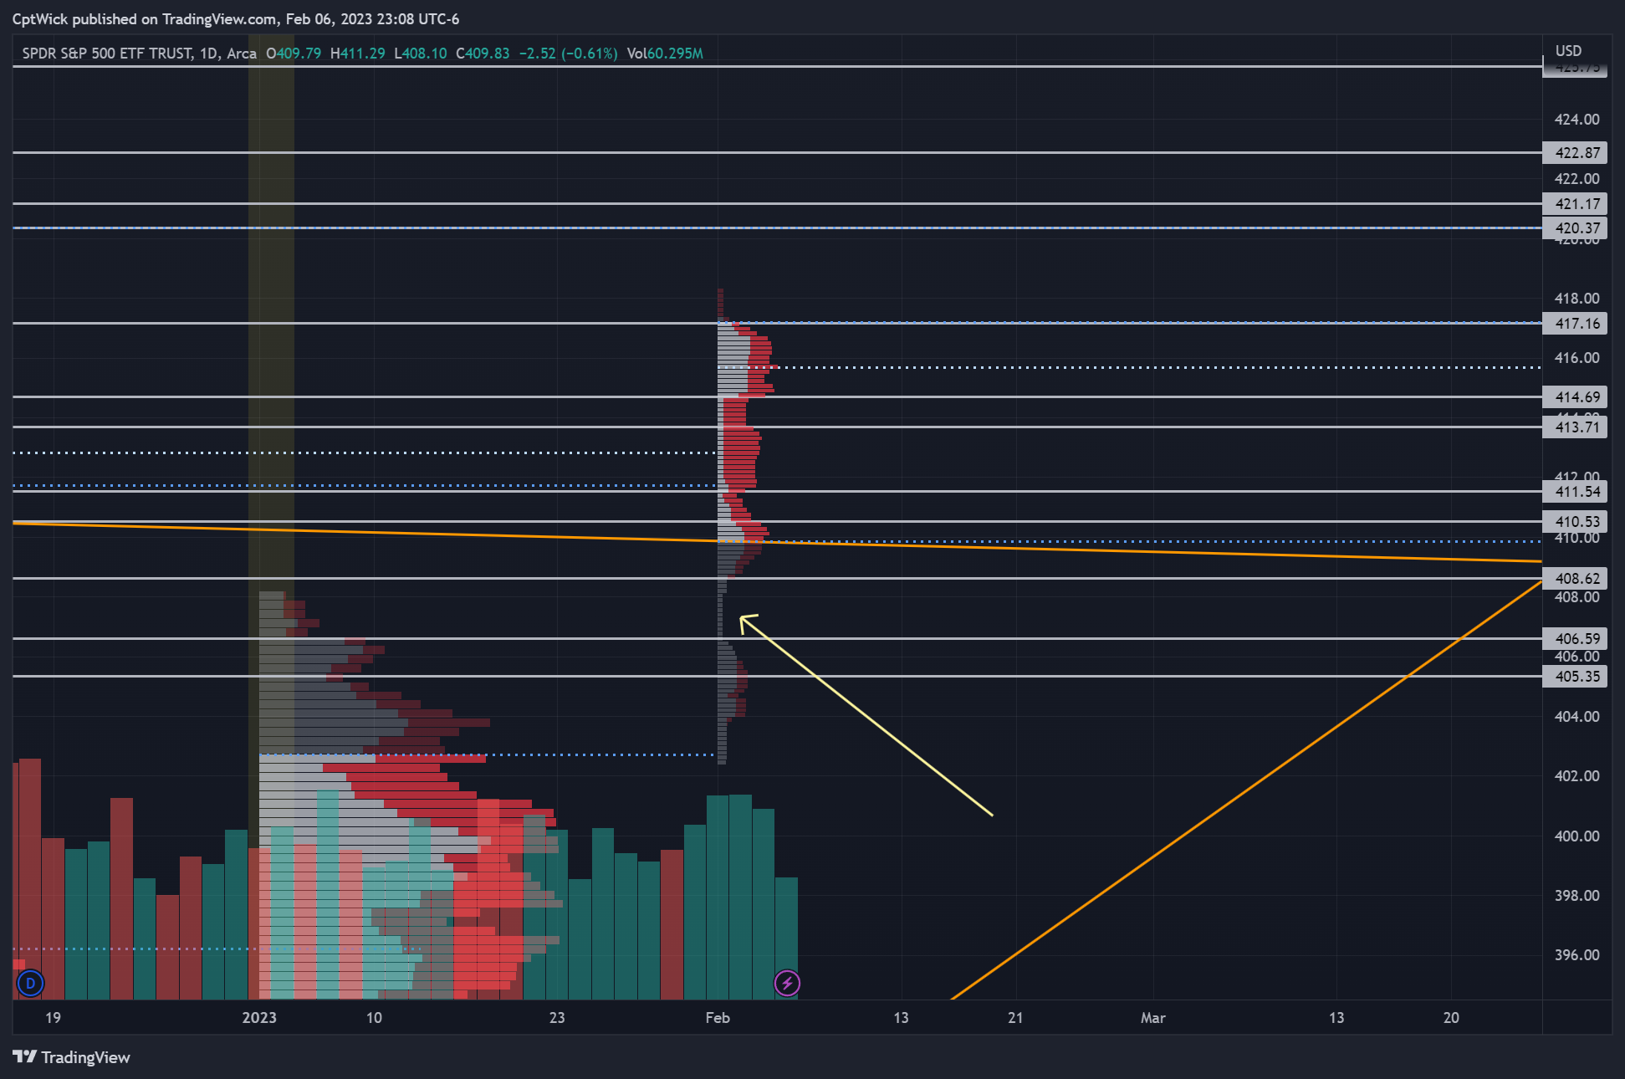This screenshot has height=1079, width=1625.
Task: Click the purple lightning bolt event icon
Action: (x=787, y=983)
